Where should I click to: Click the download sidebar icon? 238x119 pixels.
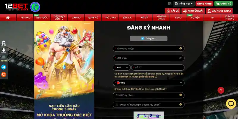(x=4, y=50)
